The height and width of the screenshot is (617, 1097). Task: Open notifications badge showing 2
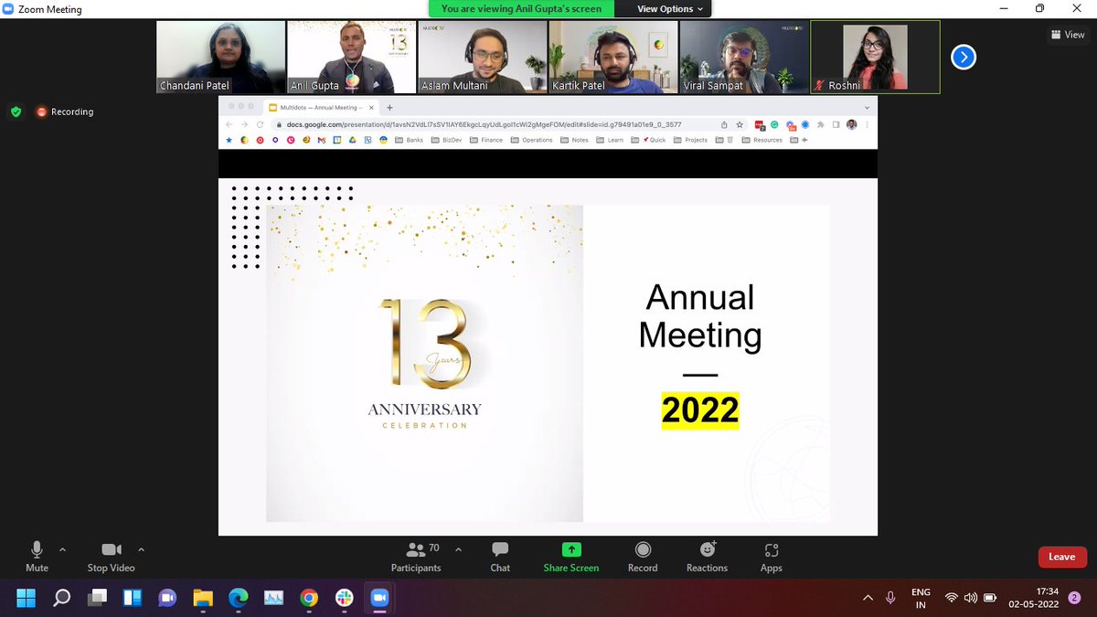(1074, 598)
